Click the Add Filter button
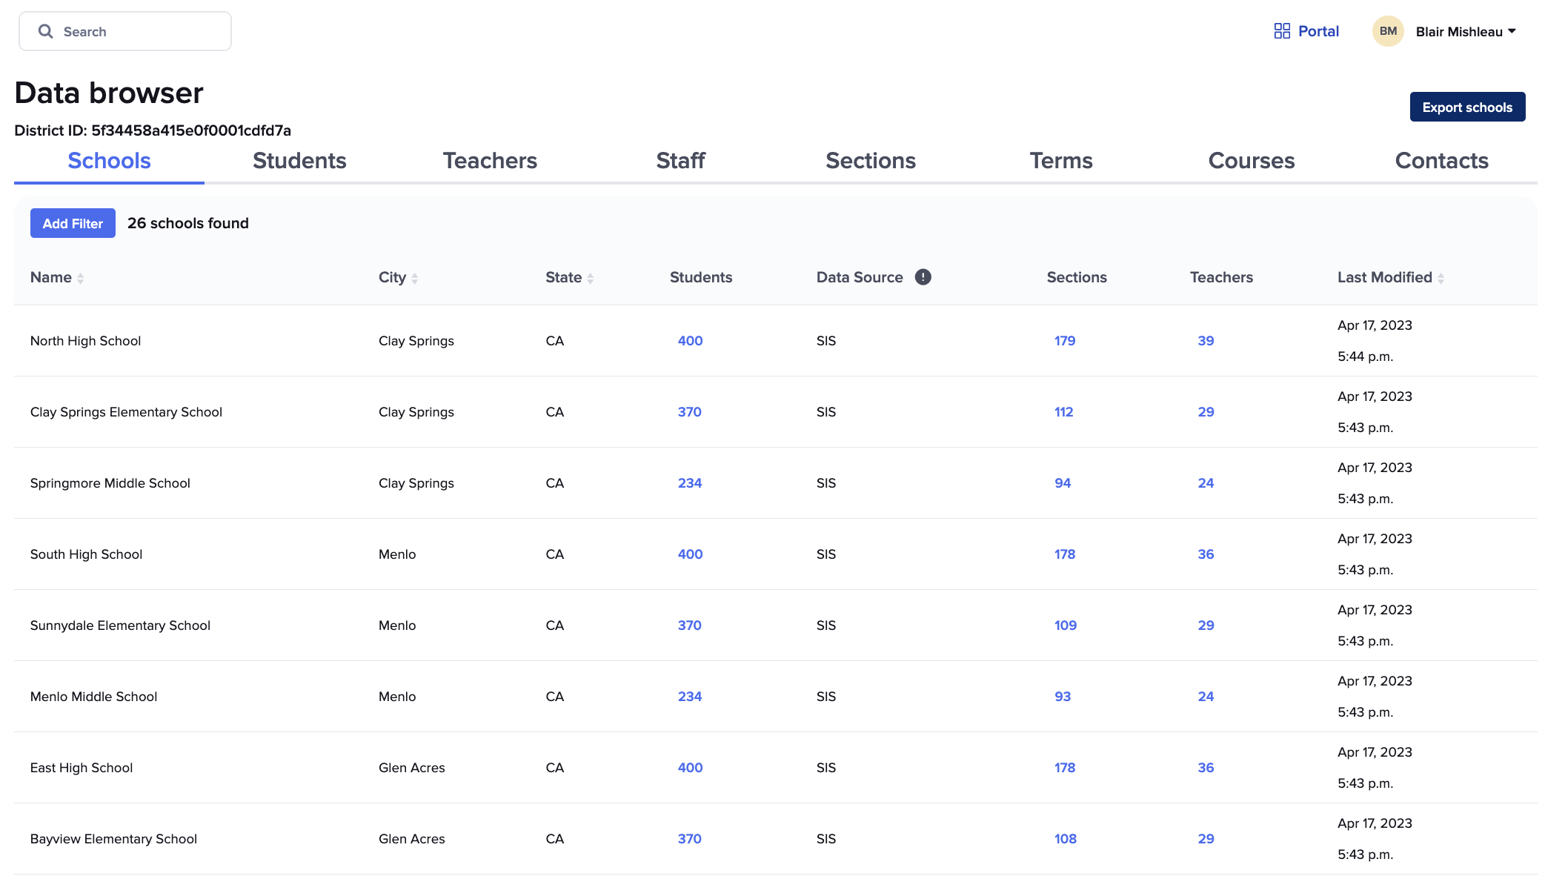The width and height of the screenshot is (1565, 876). pyautogui.click(x=72, y=223)
